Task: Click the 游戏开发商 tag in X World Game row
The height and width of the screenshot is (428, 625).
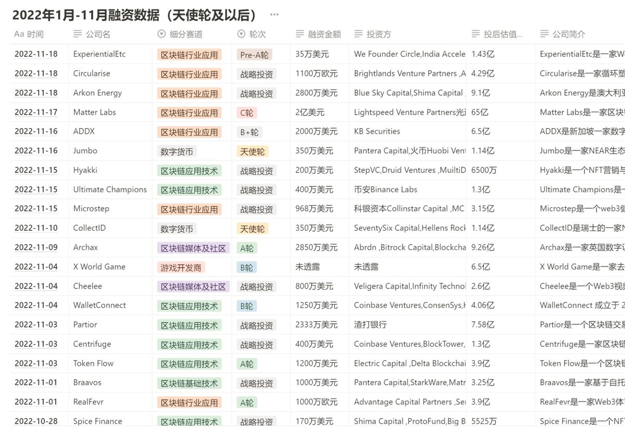Action: pyautogui.click(x=181, y=267)
